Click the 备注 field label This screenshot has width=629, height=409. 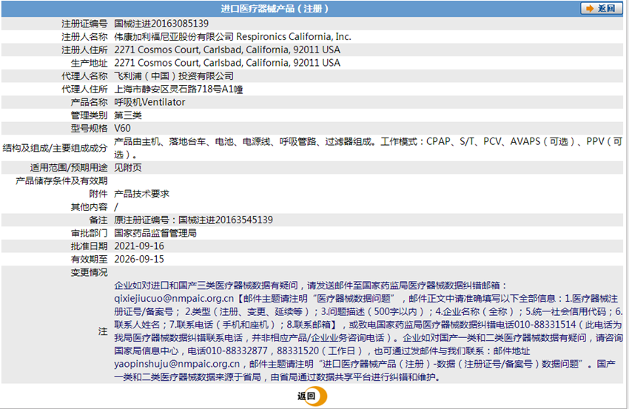[x=98, y=220]
